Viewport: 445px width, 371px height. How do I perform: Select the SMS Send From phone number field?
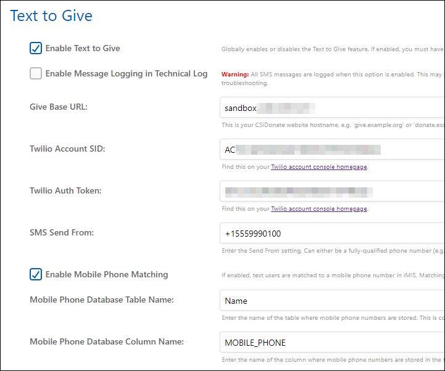pos(332,234)
